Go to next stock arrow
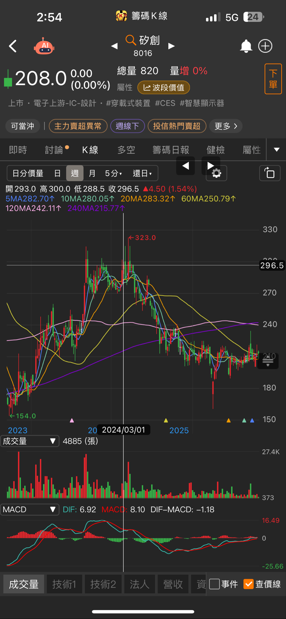 pyautogui.click(x=171, y=46)
